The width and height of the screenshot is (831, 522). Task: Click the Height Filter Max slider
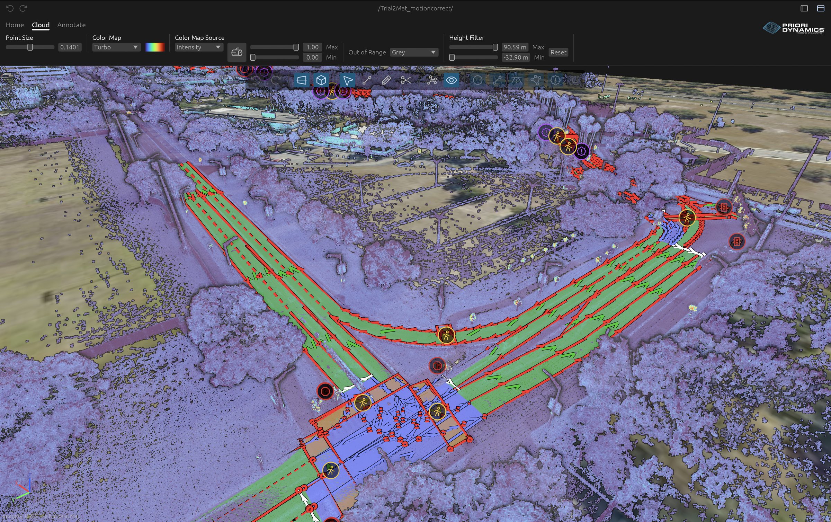pyautogui.click(x=473, y=47)
